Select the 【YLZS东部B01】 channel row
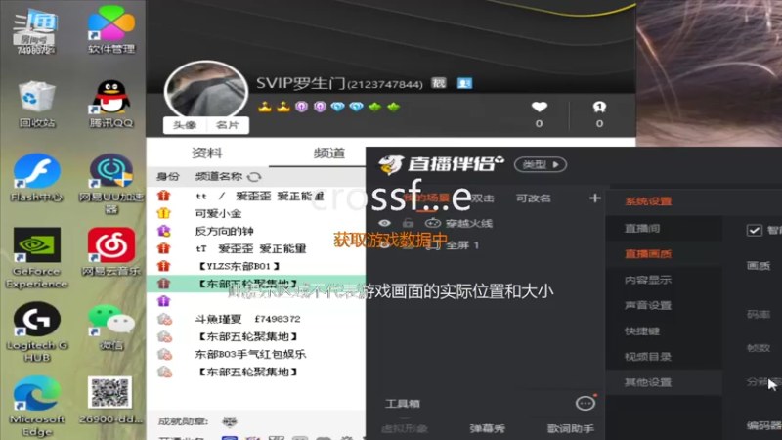Viewport: 782px width, 440px height. (x=256, y=266)
